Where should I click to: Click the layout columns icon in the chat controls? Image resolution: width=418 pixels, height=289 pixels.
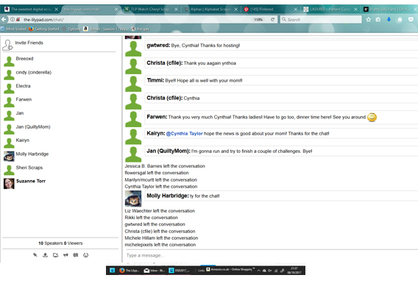(76, 255)
